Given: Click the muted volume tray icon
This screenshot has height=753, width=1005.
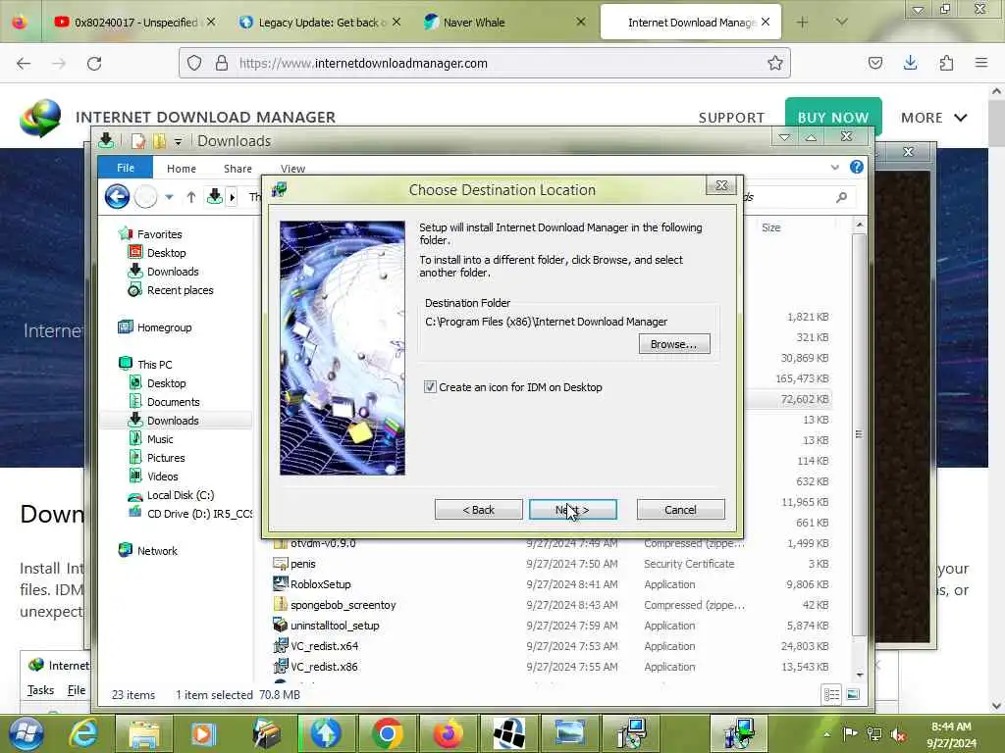Looking at the screenshot, I should 899,735.
